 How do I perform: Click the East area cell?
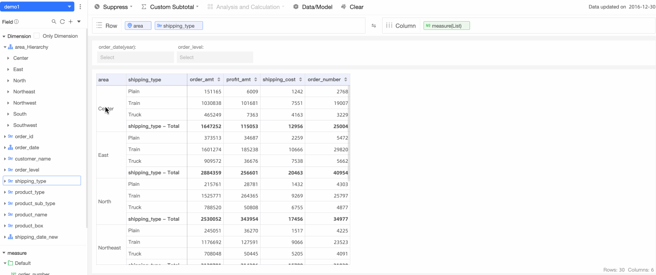111,155
